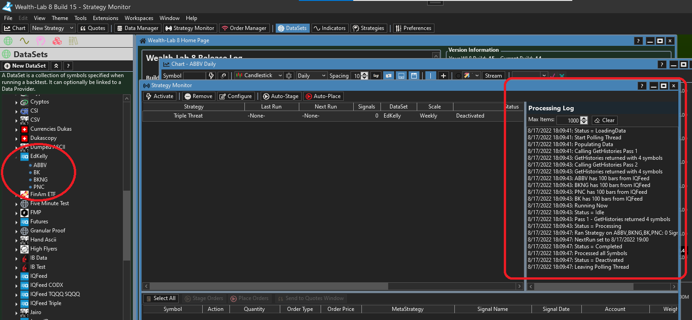
Task: Toggle Stream mode in Chart toolbar
Action: click(493, 76)
